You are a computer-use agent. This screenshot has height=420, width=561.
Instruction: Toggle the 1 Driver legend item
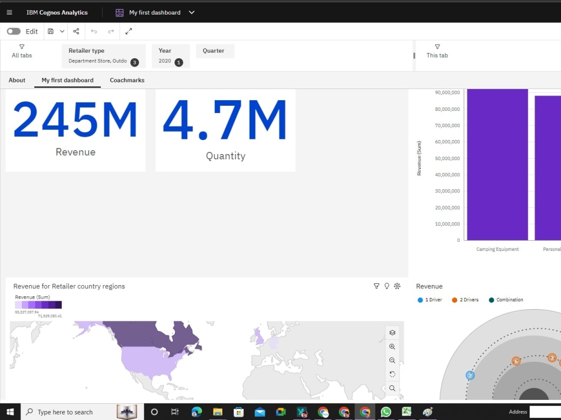(x=430, y=300)
